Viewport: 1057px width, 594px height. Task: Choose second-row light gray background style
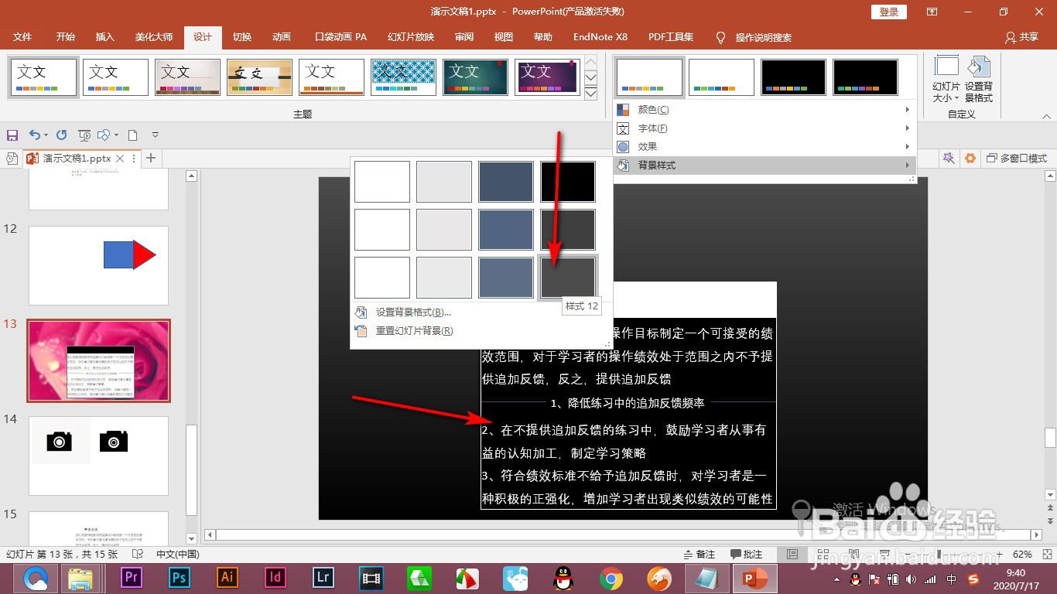coord(444,230)
